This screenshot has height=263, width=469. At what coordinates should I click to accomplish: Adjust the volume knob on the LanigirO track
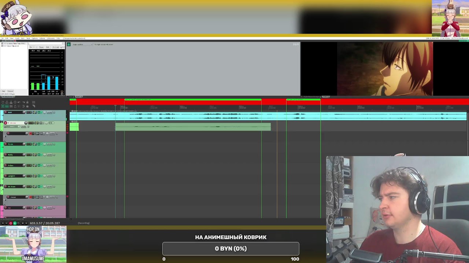point(24,176)
